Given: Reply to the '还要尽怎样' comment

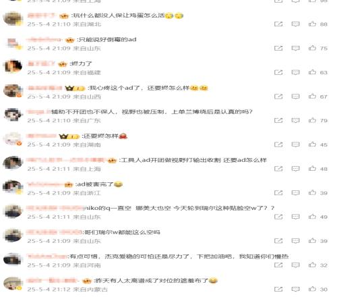Looking at the screenshot, I should pyautogui.click(x=295, y=144).
